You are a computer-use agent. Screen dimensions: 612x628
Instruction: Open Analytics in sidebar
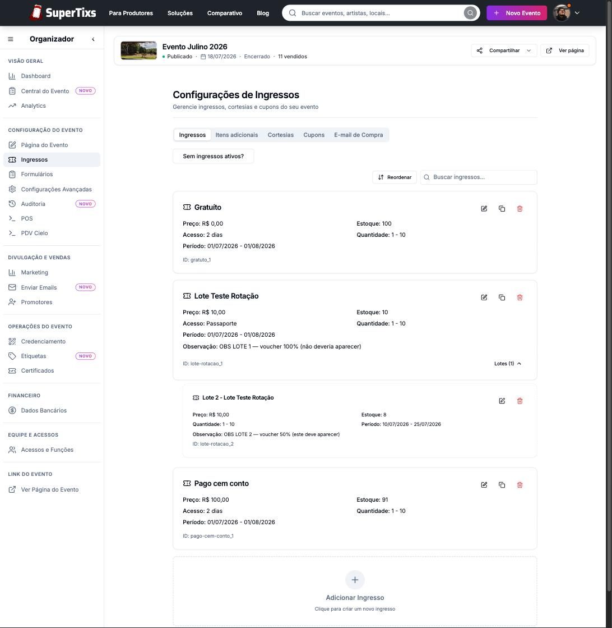[52, 106]
